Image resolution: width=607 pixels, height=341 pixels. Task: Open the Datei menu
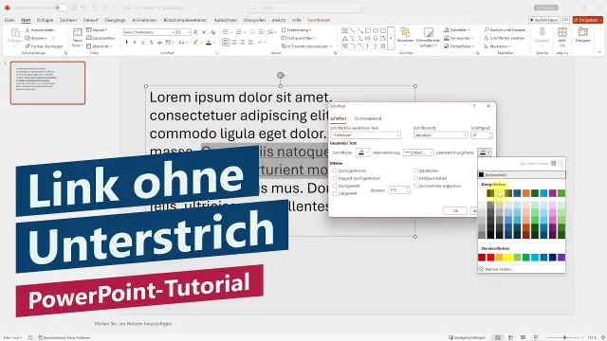coord(9,20)
